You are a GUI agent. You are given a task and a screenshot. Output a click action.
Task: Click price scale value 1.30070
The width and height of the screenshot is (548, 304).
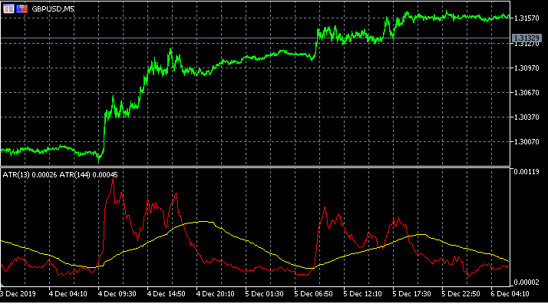pyautogui.click(x=527, y=142)
